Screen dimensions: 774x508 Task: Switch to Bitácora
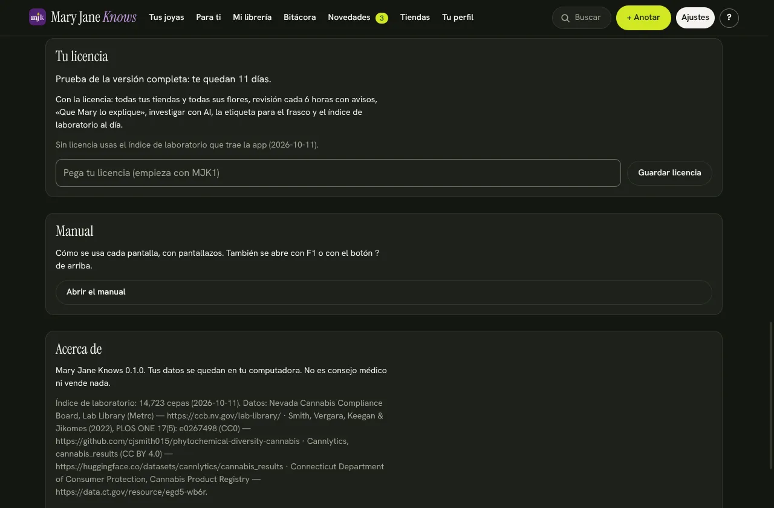pos(300,18)
